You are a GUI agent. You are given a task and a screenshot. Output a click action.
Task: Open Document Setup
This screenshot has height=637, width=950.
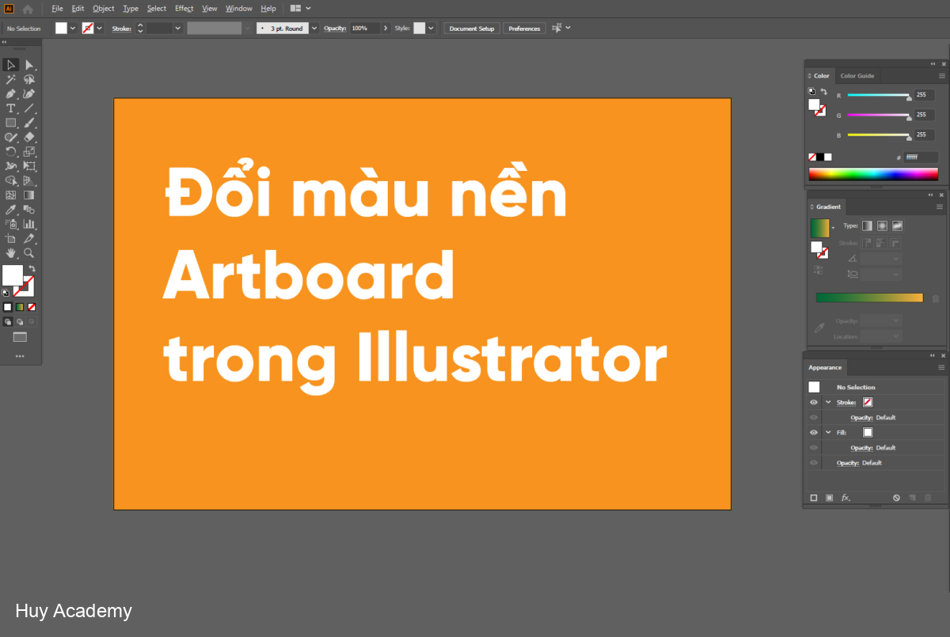coord(471,28)
